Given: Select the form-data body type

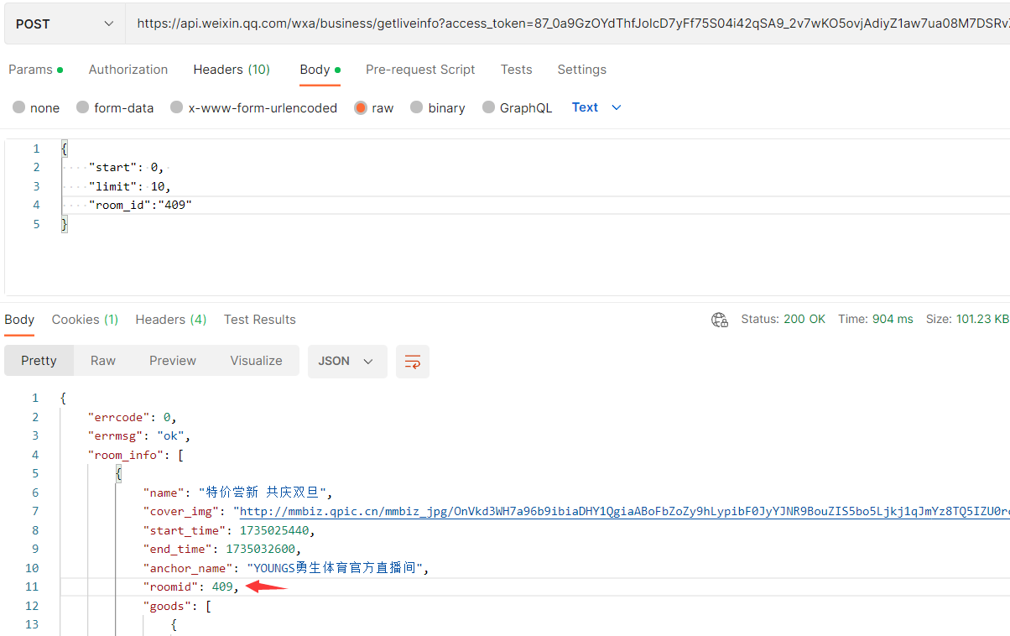Looking at the screenshot, I should [115, 108].
